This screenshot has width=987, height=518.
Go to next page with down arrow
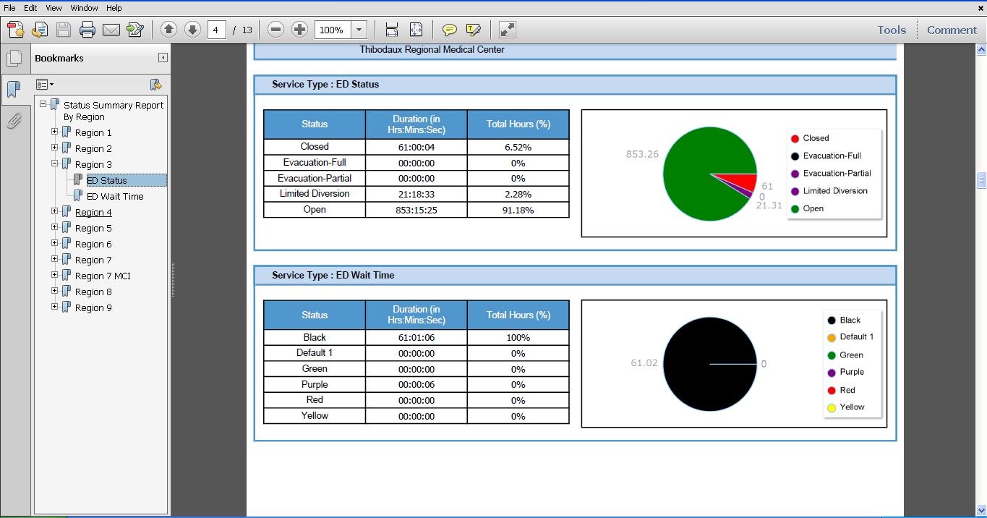coord(192,30)
